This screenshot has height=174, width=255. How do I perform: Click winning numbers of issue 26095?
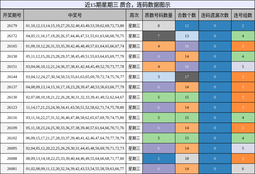pos(75,148)
